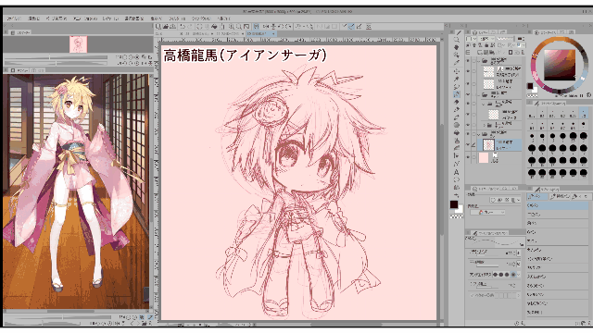Screen dimensions: 593x333
Task: Click the Navigator canvas thumbnail
Action: [78, 44]
